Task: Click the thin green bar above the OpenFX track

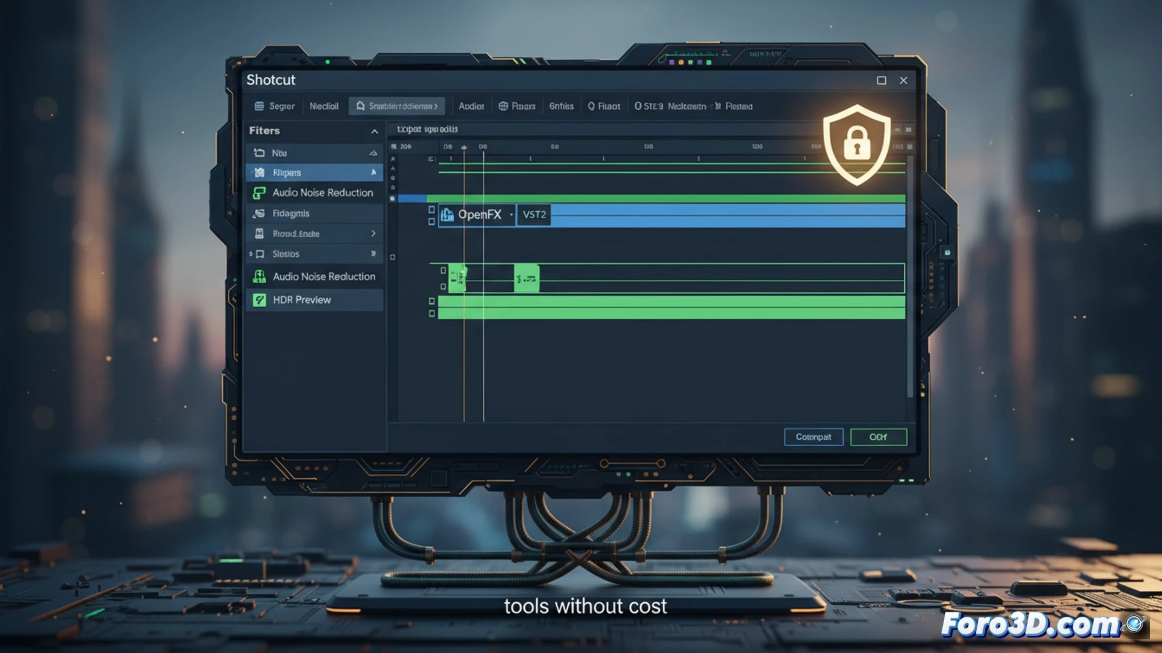Action: point(666,198)
